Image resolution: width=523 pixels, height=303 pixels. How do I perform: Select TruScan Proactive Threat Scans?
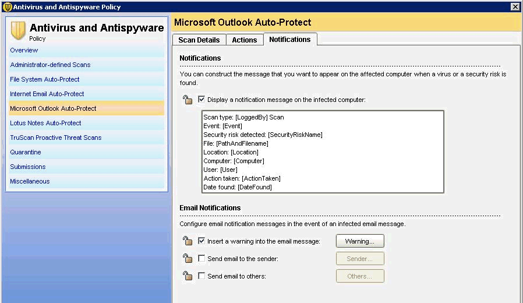[55, 138]
